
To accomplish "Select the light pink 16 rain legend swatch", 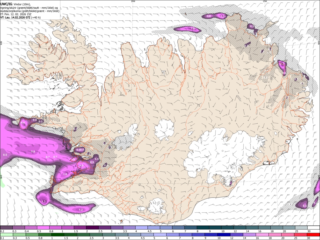I will point(262,234).
